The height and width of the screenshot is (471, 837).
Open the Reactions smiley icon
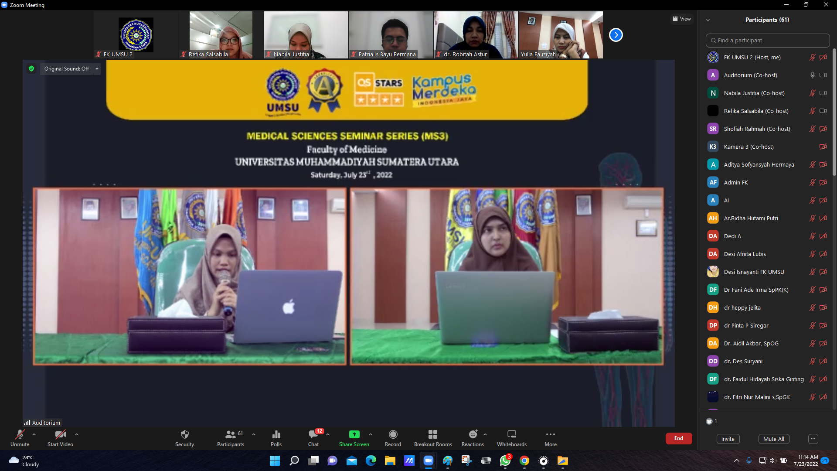[x=473, y=434]
